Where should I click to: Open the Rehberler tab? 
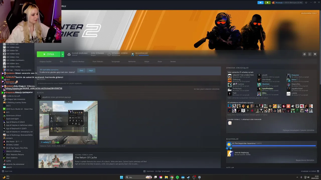(132, 61)
